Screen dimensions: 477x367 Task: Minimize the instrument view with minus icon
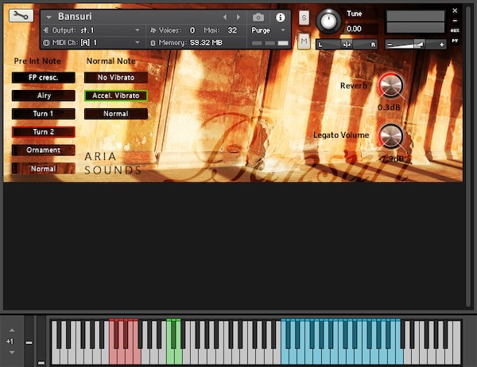point(455,21)
